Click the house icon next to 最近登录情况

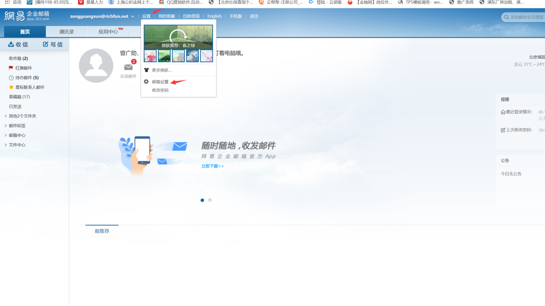coord(503,112)
